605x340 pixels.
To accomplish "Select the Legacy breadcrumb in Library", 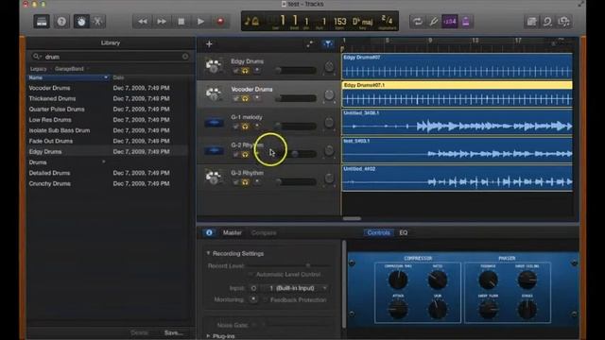I will coord(38,69).
